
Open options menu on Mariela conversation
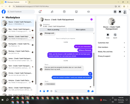[x=30, y=38]
